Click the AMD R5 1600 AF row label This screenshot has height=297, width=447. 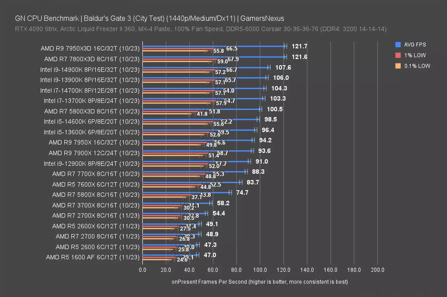pyautogui.click(x=93, y=257)
